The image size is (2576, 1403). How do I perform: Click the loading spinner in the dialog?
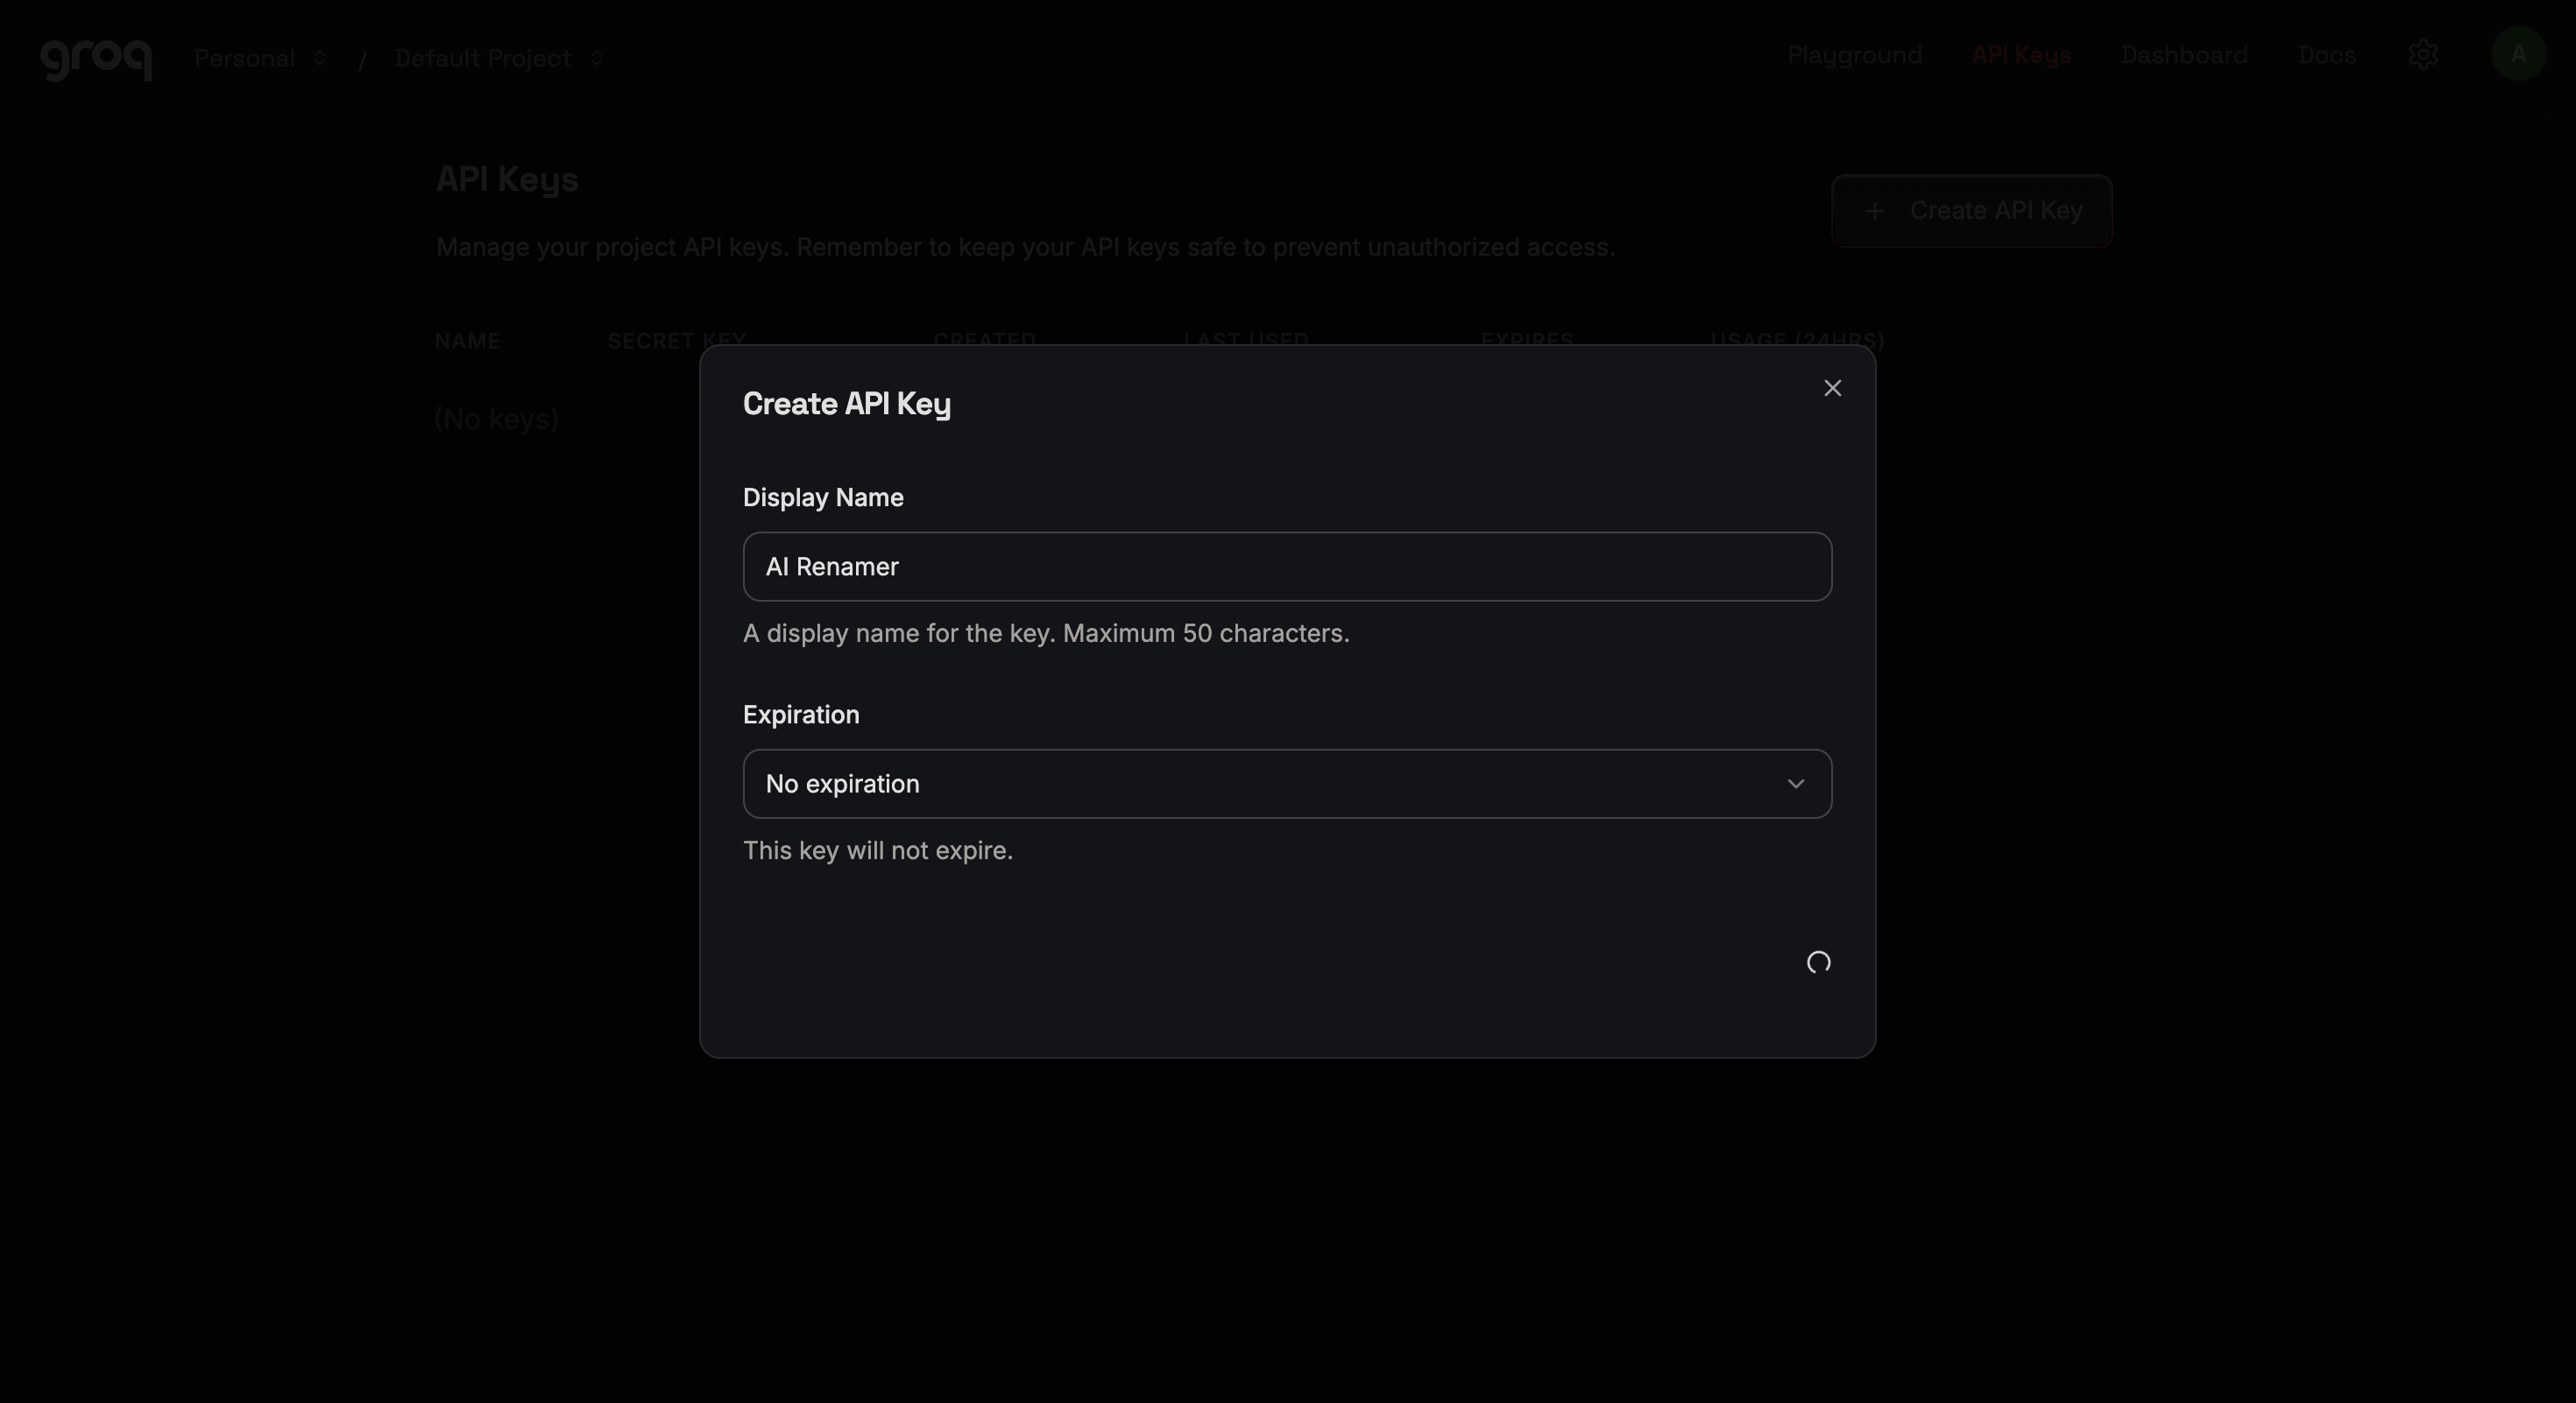pos(1819,962)
